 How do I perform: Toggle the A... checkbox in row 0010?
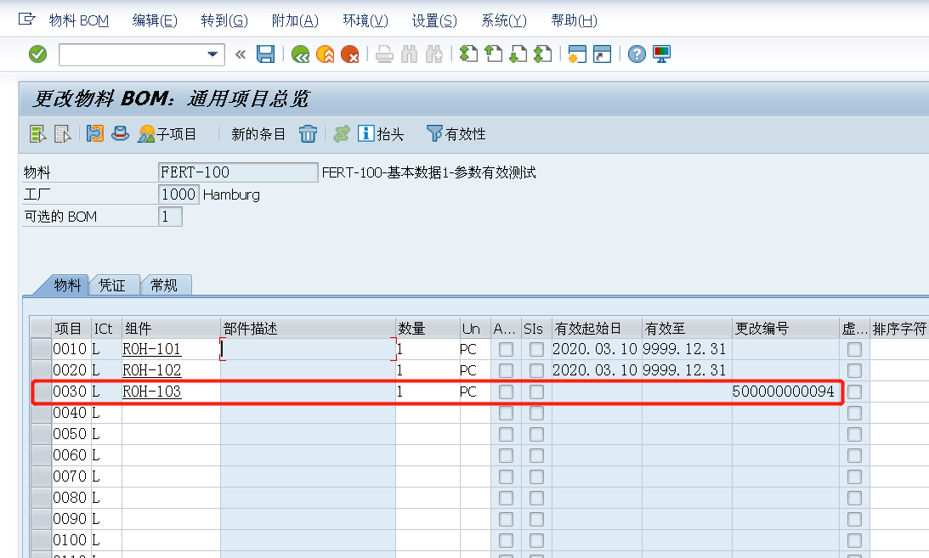pos(506,349)
